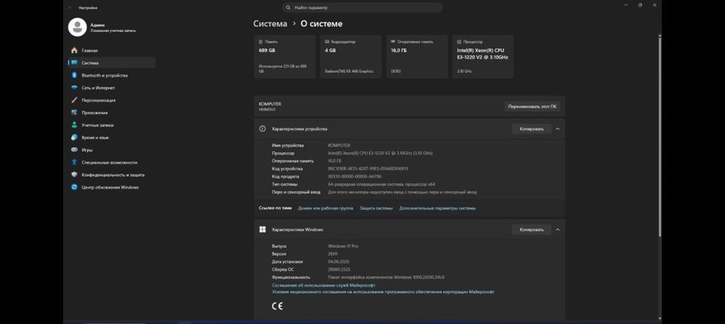Screen dimensions: 725x324
Task: Select the Учетные записи person icon
Action: point(74,125)
